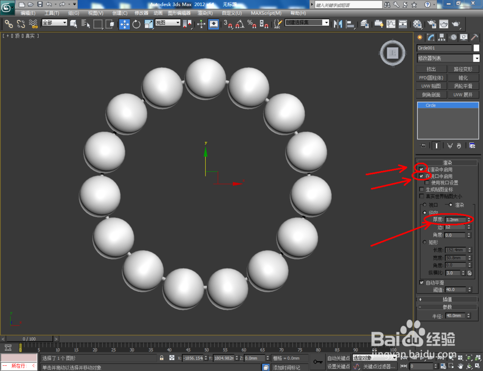
Task: Open the MAXScript(M) menu
Action: pos(267,13)
